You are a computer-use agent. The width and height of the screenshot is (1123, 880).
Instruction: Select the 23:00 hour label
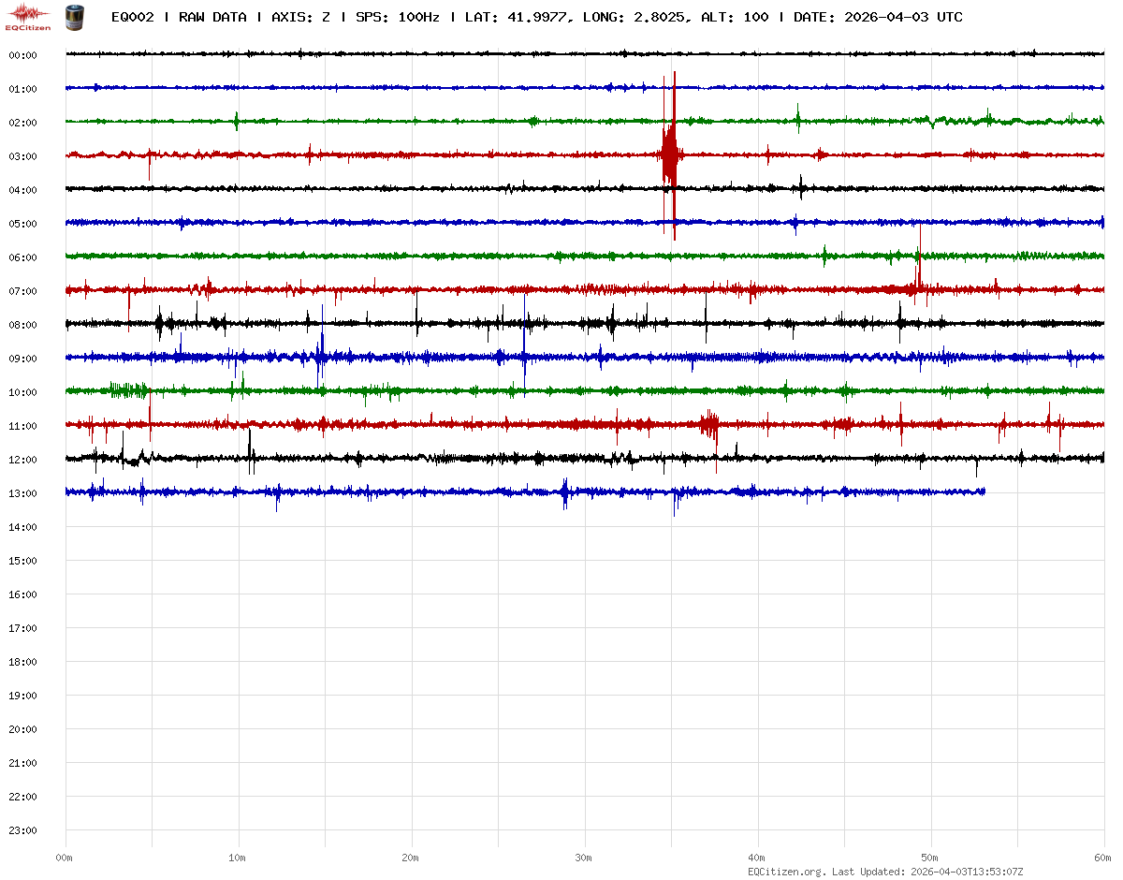(22, 830)
